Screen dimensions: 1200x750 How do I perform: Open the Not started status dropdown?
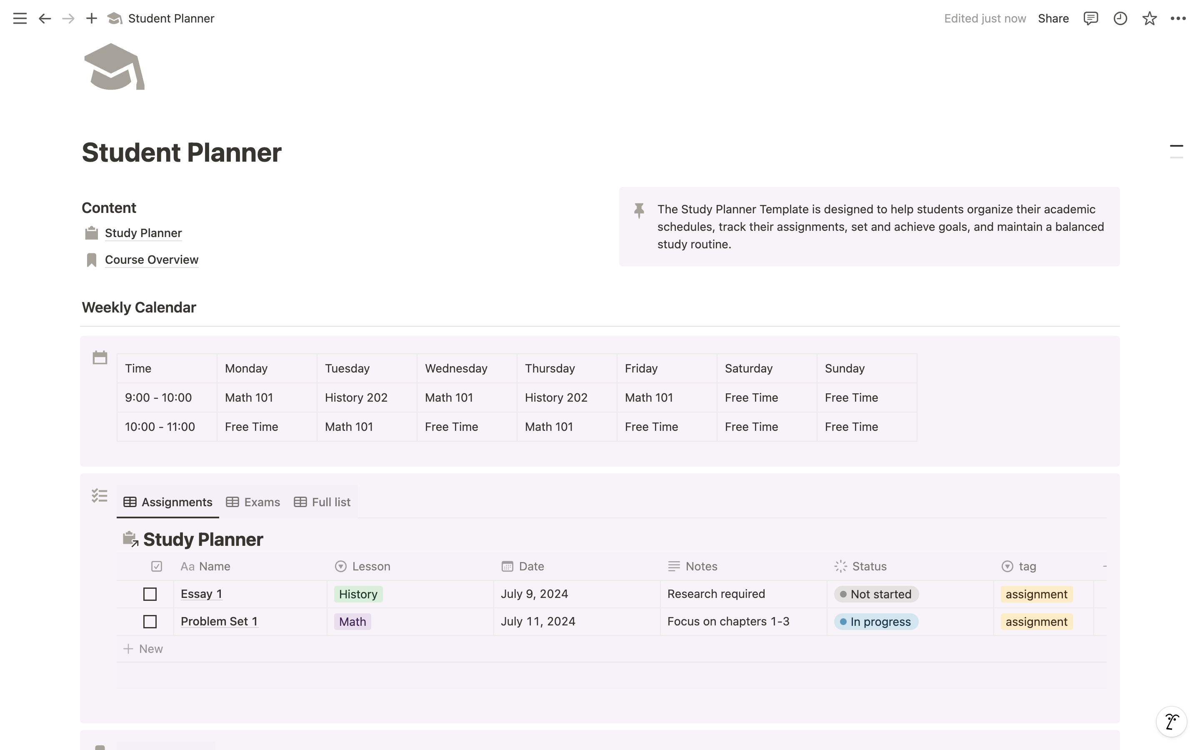pos(876,594)
